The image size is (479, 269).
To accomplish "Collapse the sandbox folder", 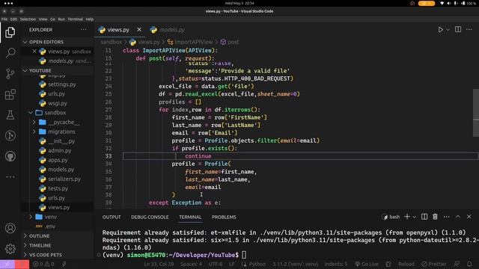I will click(31, 113).
